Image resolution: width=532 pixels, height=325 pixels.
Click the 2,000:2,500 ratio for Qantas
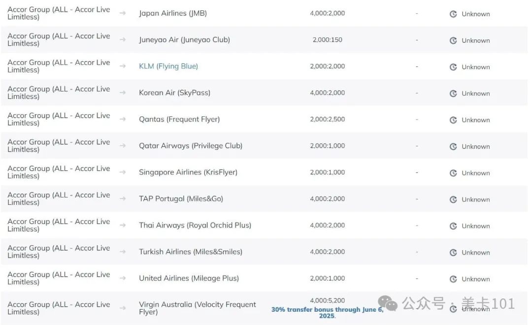tap(328, 119)
